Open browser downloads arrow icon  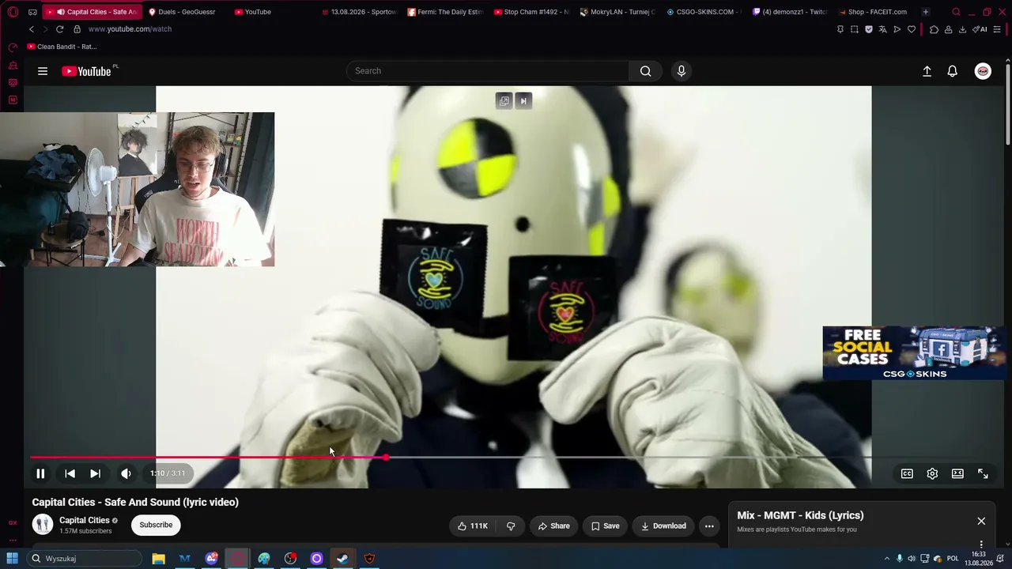click(962, 29)
